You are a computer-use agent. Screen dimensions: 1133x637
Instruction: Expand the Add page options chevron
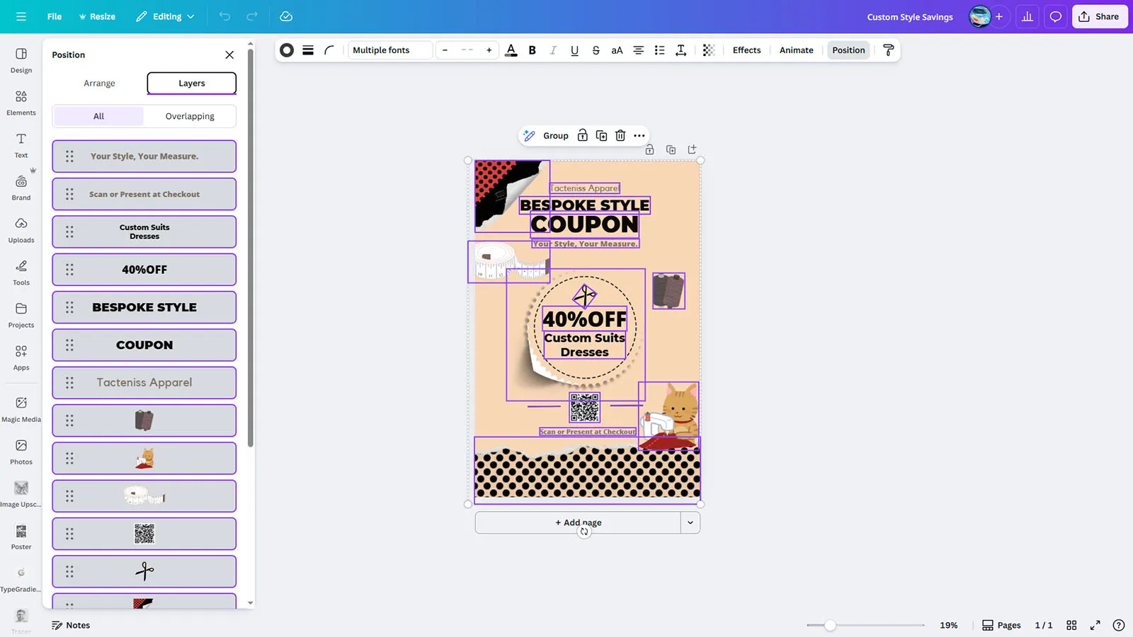[x=690, y=523]
